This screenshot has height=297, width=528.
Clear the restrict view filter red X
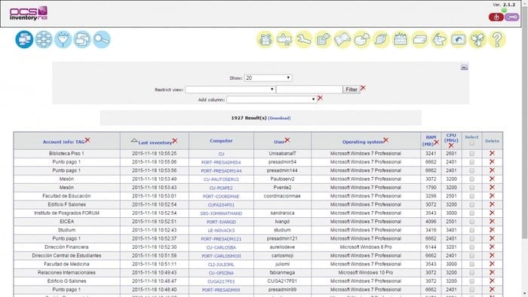(363, 88)
